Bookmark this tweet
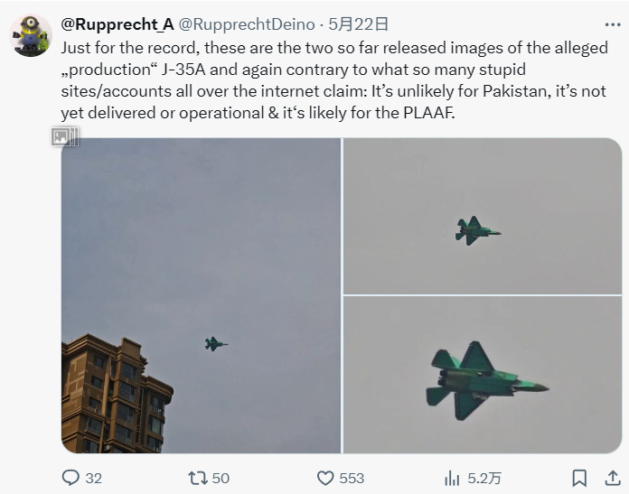The width and height of the screenshot is (629, 494). click(579, 478)
